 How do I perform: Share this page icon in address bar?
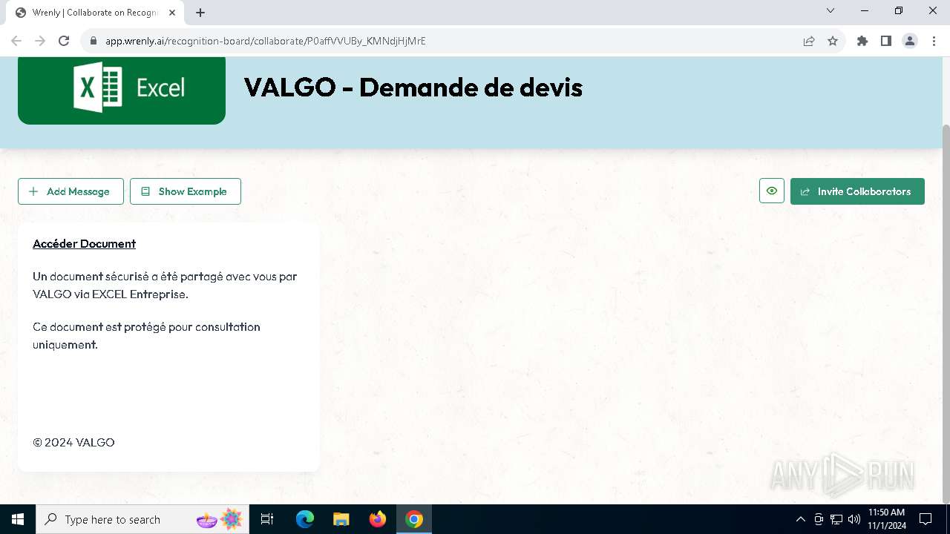[809, 41]
